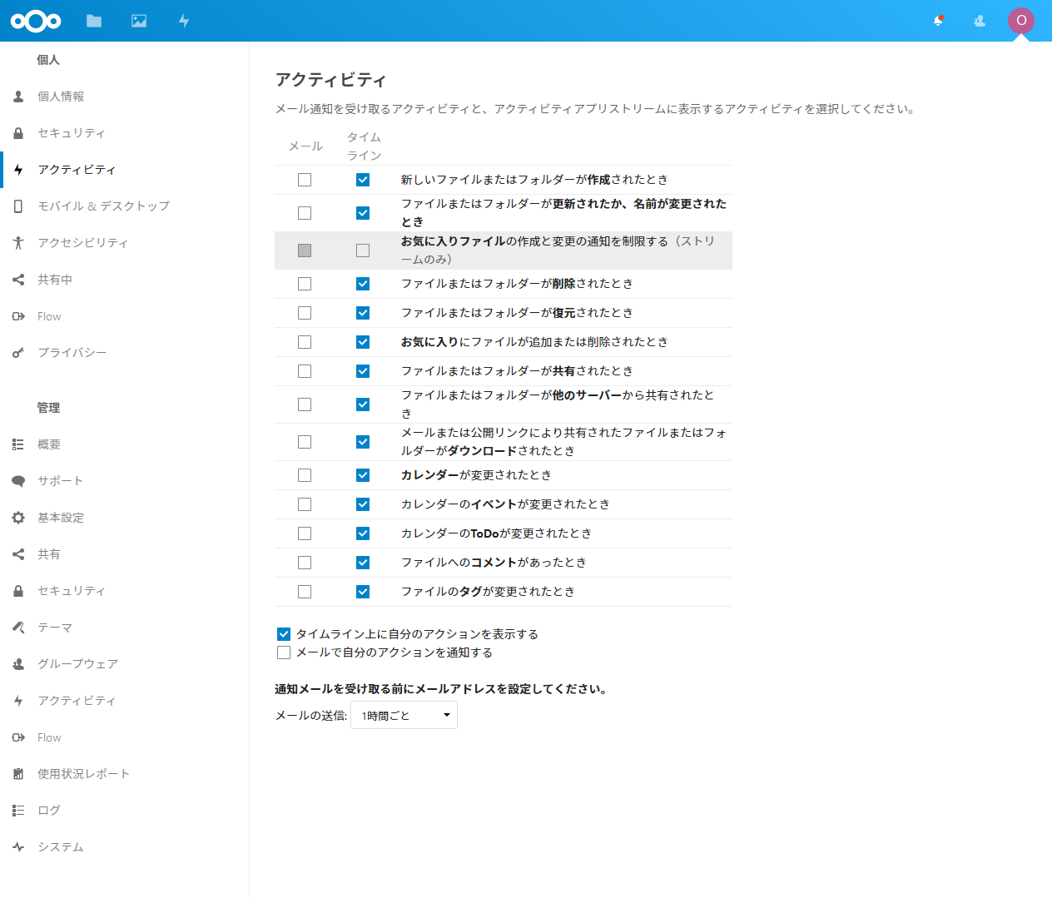1052x898 pixels.
Task: Open the user avatar menu
Action: tap(1021, 21)
